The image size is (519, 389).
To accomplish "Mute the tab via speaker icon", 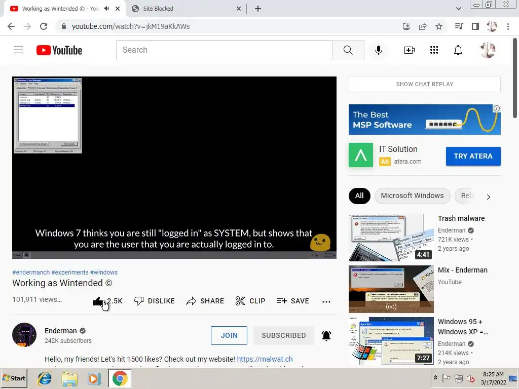I will 106,9.
